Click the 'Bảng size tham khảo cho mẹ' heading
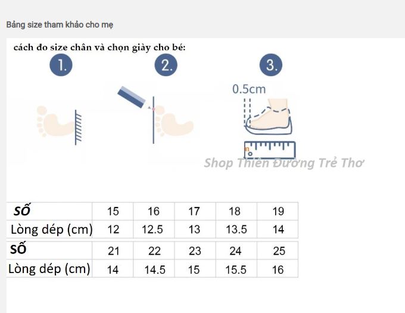Screen dimensions: 405x313 (60, 25)
